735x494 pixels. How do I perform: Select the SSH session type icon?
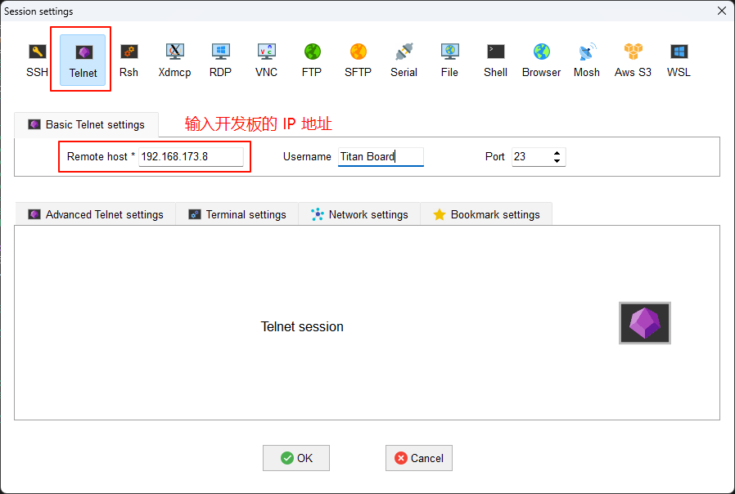click(37, 60)
